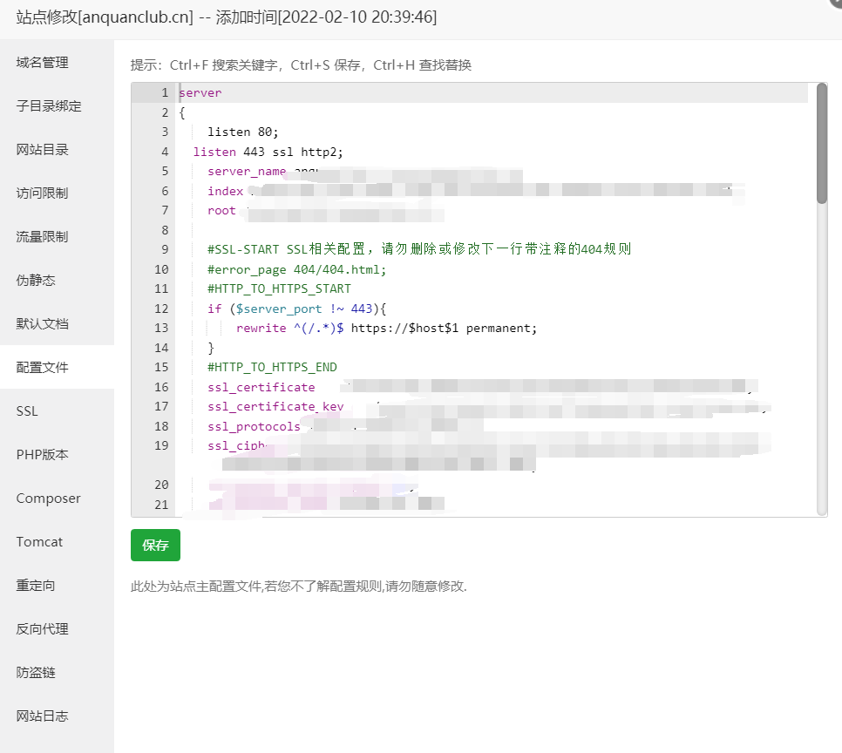Screen dimensions: 842x753
Task: Click line number 12 in the gutter
Action: [161, 309]
